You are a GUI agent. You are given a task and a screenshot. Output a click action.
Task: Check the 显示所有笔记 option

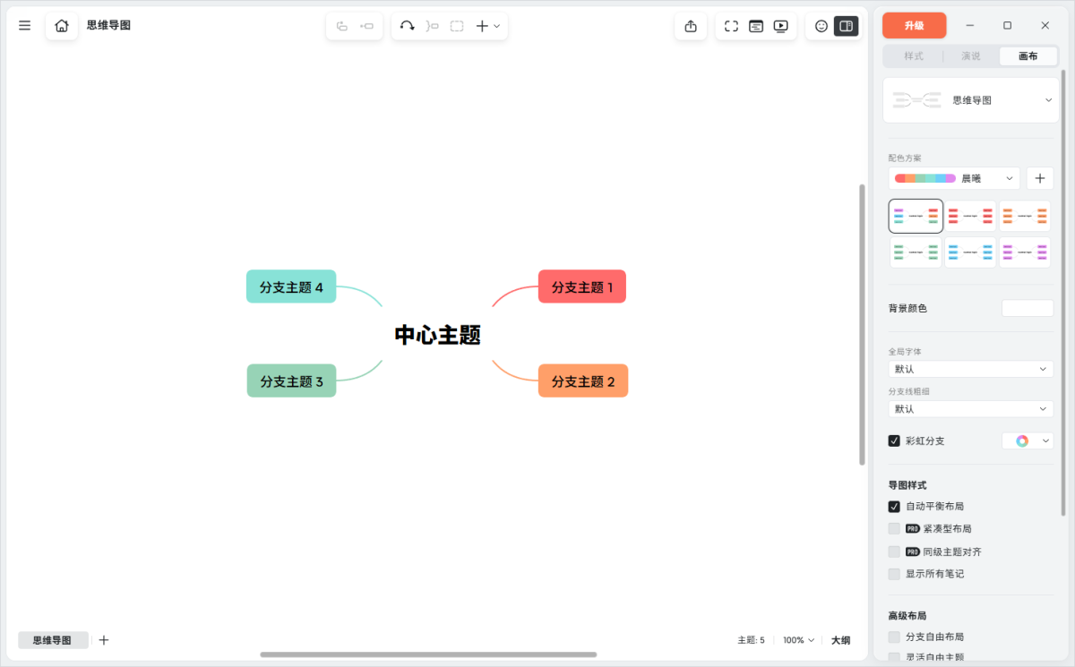click(894, 574)
